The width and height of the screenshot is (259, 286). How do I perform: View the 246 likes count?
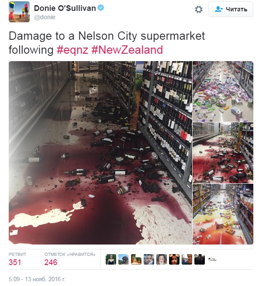(x=51, y=262)
